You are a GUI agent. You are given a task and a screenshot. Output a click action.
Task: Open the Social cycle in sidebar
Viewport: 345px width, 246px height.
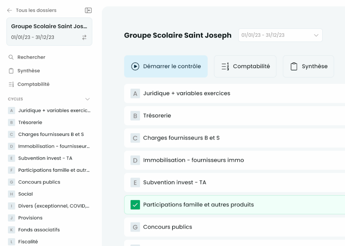coord(25,194)
